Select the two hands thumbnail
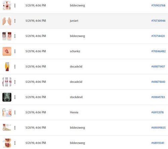This screenshot has height=149, width=168. 7,21
